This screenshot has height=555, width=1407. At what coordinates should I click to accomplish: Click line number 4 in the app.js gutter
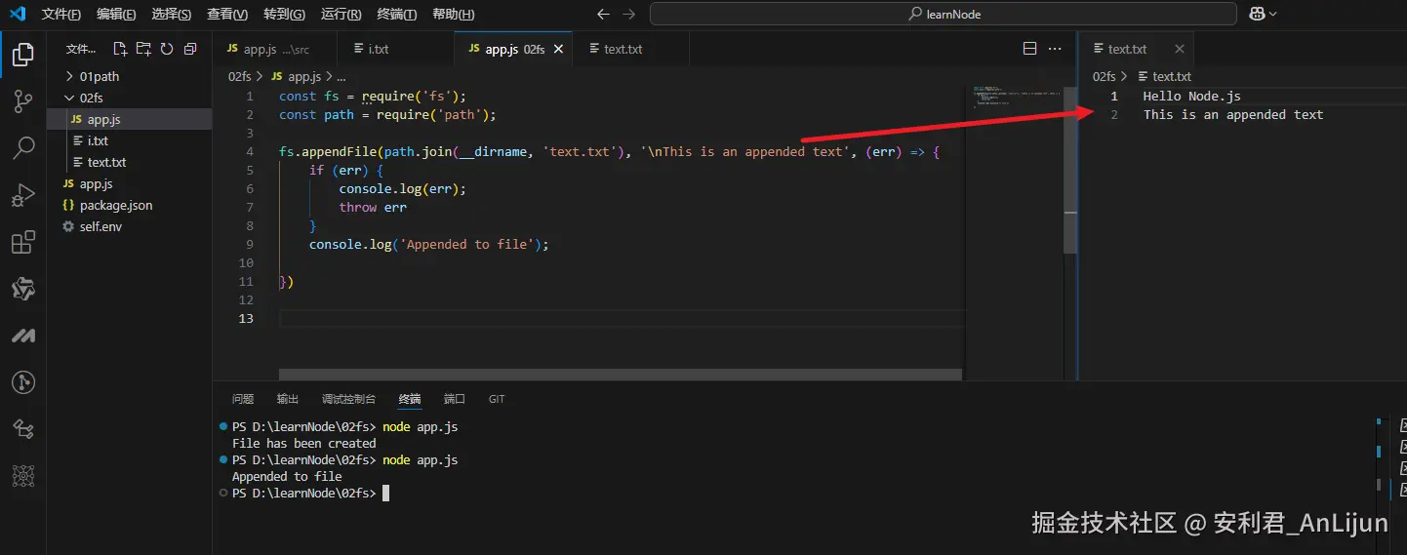click(x=250, y=152)
